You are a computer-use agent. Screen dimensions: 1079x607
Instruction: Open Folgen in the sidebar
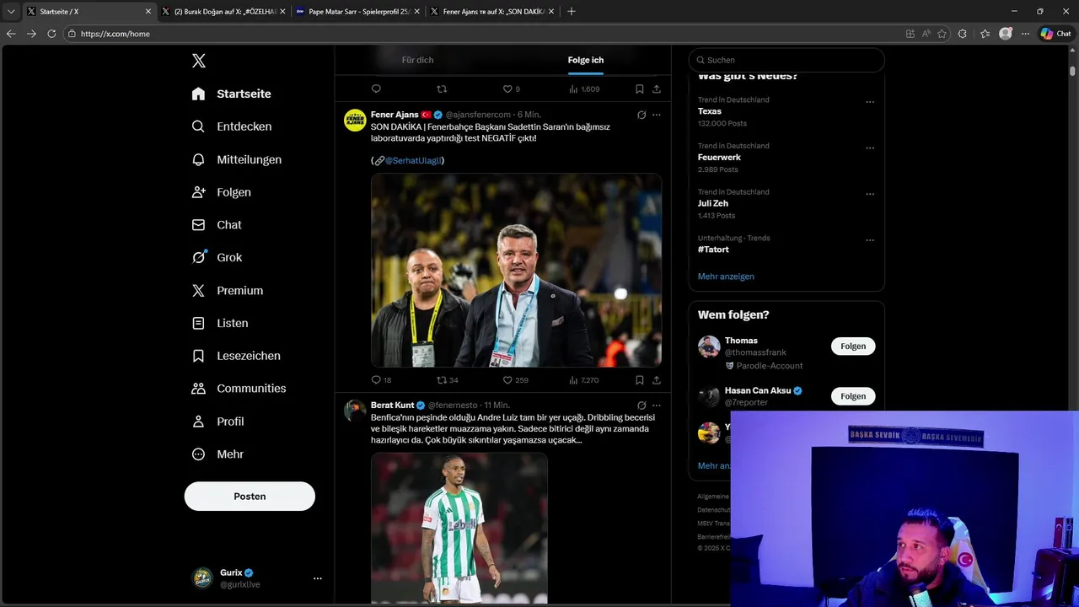pyautogui.click(x=221, y=192)
